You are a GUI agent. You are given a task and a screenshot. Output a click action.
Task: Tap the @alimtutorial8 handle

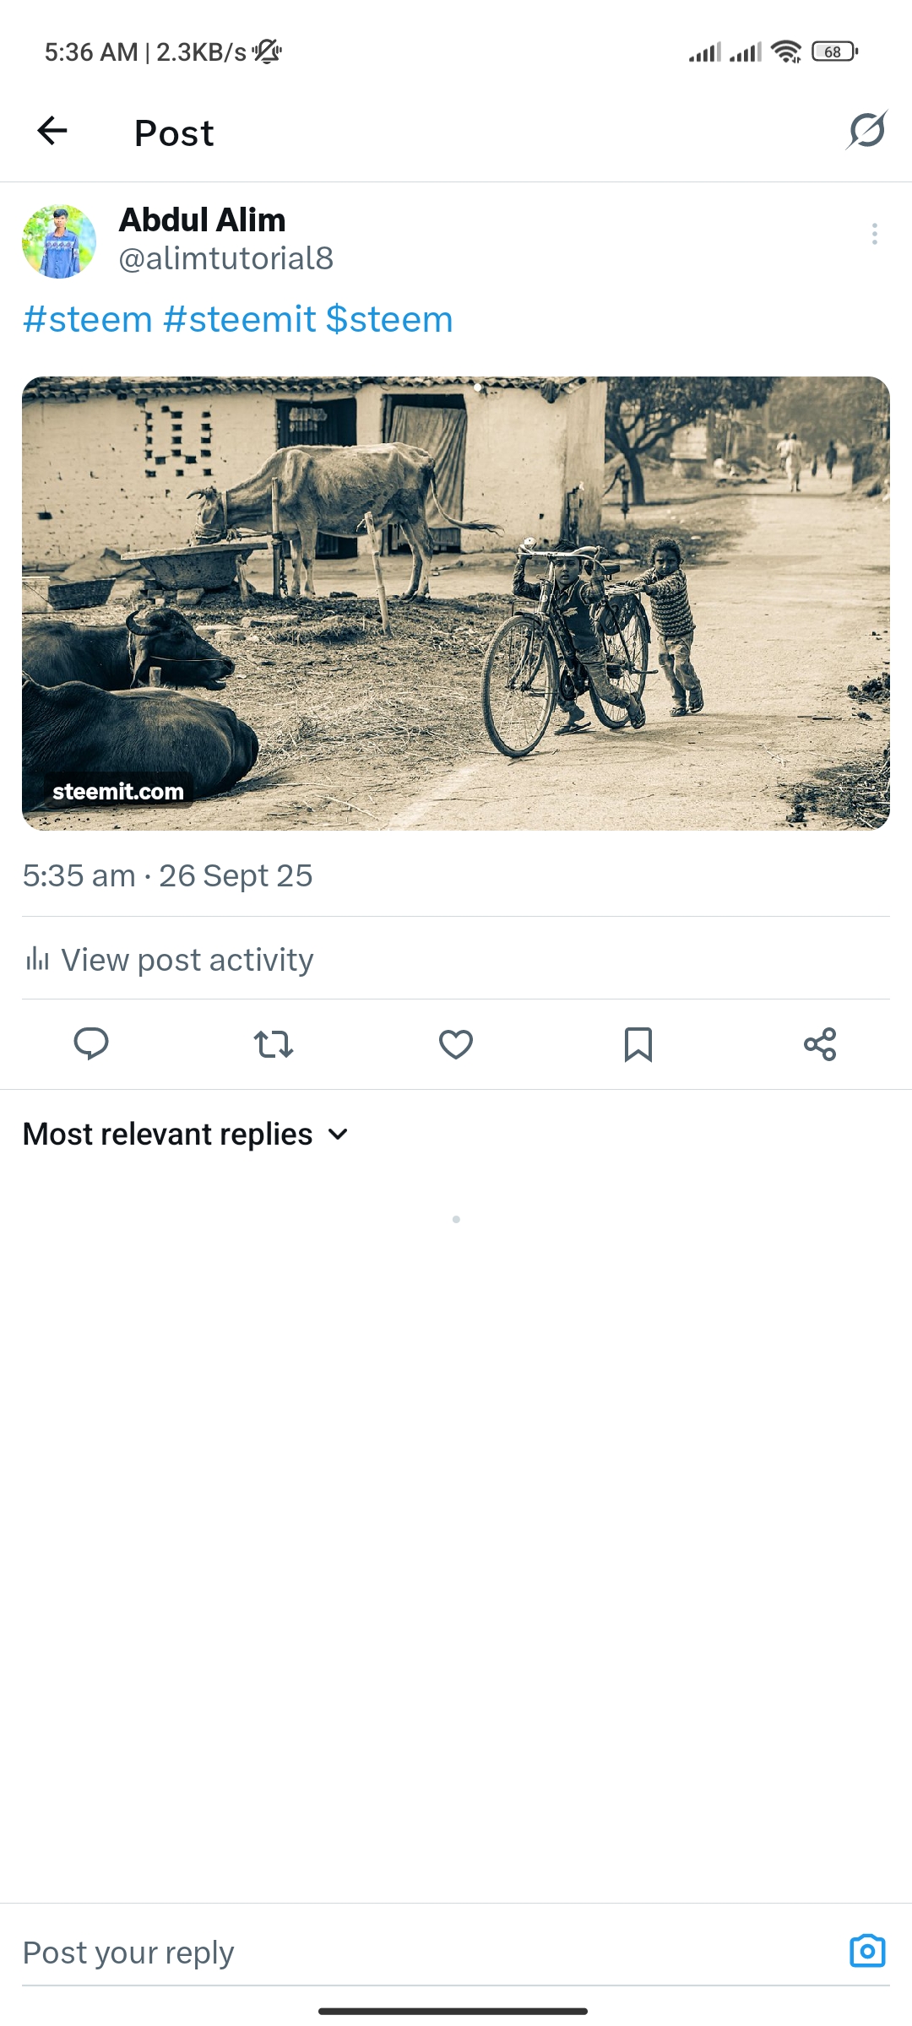click(225, 258)
